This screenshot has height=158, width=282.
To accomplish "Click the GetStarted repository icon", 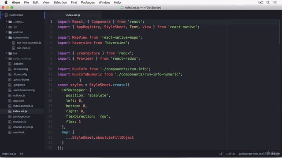I will [x=6, y=15].
